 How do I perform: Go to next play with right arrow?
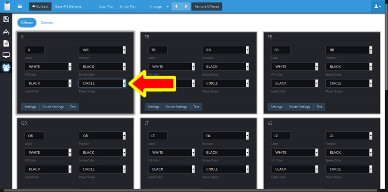(186, 6)
